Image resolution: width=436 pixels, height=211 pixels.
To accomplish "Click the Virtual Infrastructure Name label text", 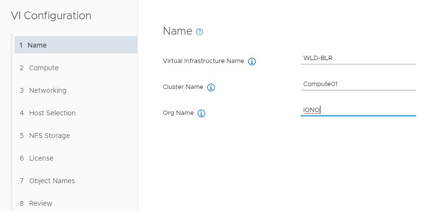I will (203, 61).
